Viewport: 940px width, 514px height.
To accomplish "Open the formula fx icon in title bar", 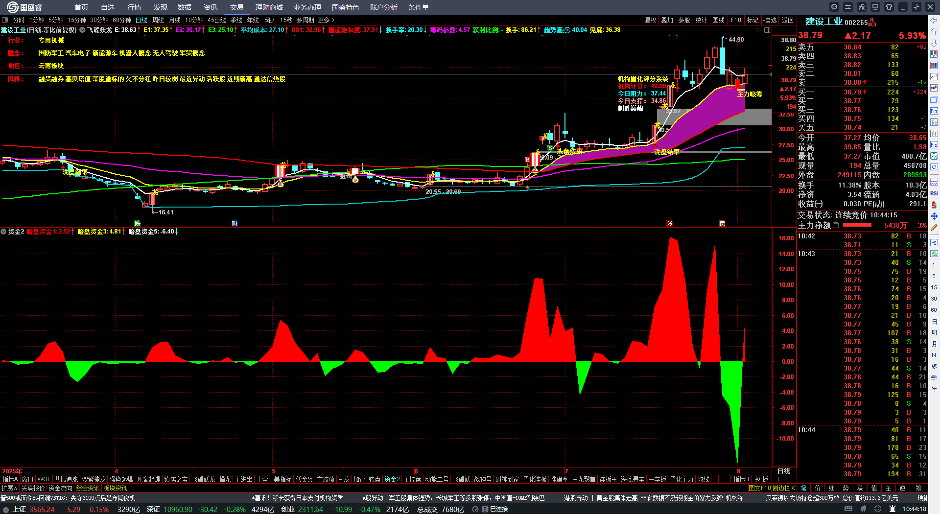I will tap(862, 7).
